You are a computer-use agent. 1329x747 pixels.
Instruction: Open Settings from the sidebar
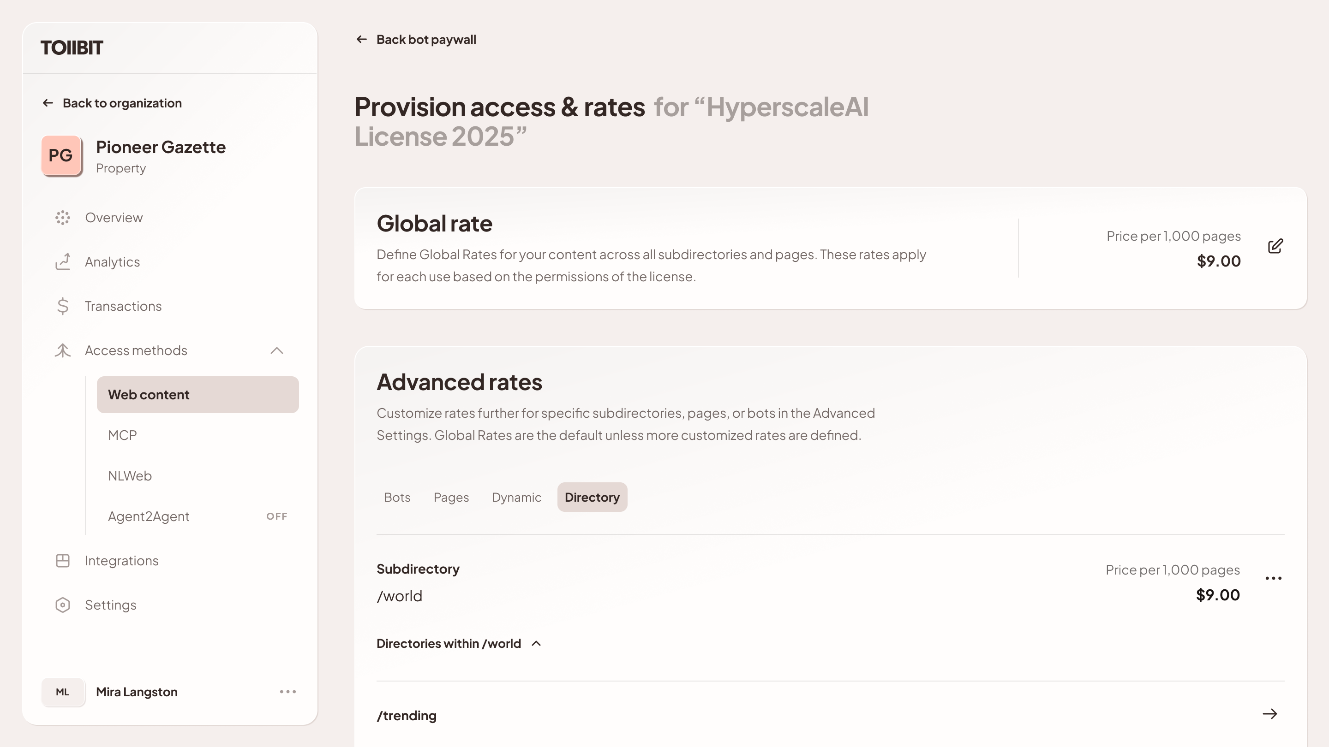pyautogui.click(x=110, y=605)
